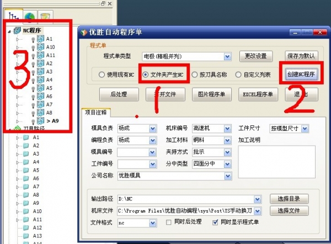The width and height of the screenshot is (331, 244).
Task: Open 输出路径 dropdown
Action: 257,199
